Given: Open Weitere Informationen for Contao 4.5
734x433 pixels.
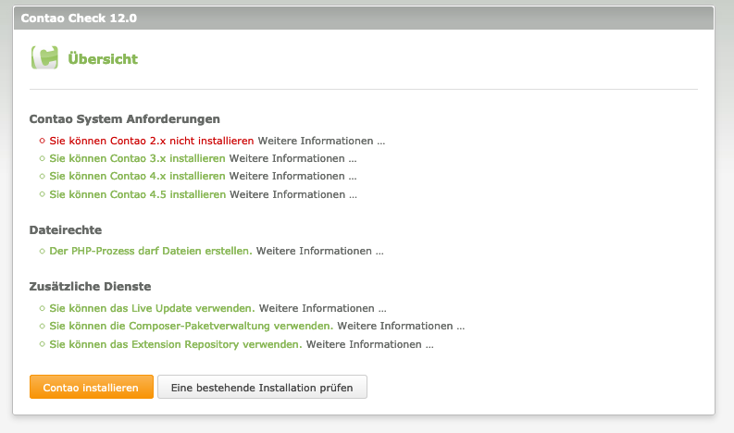Looking at the screenshot, I should click(292, 194).
